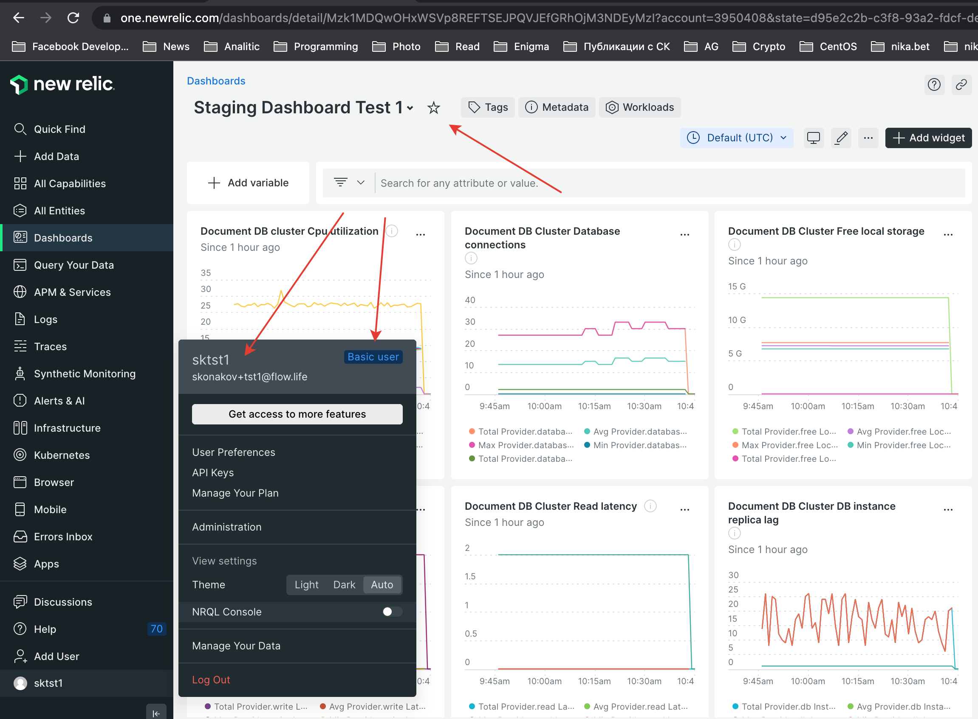Show info for Read latency widget

coord(650,506)
